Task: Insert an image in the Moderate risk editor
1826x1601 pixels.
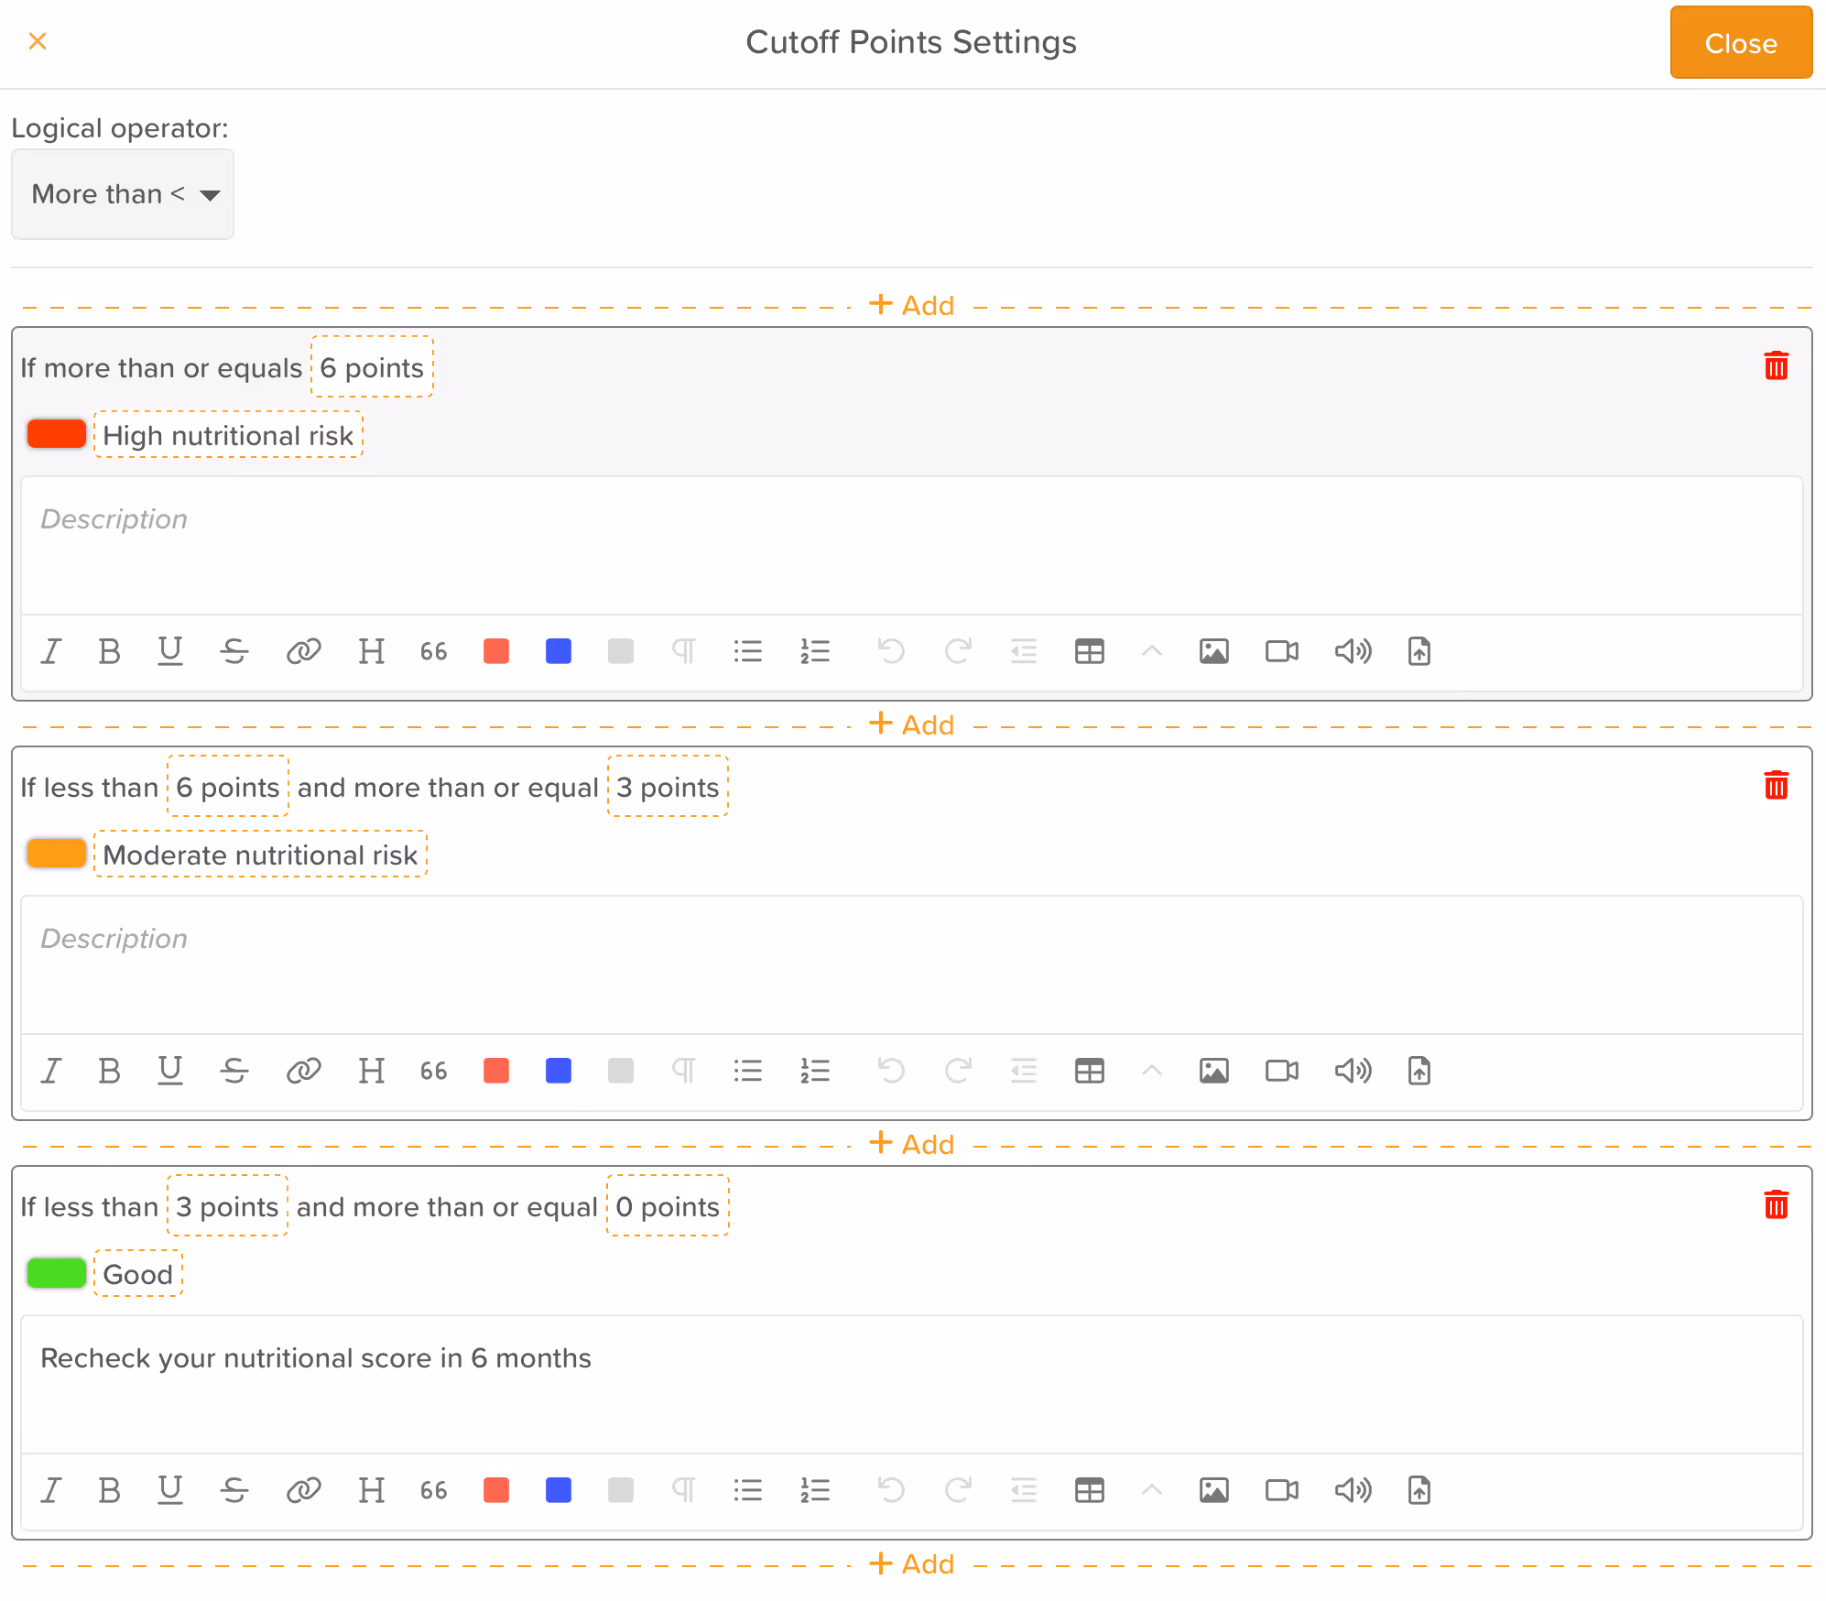Action: coord(1214,1071)
